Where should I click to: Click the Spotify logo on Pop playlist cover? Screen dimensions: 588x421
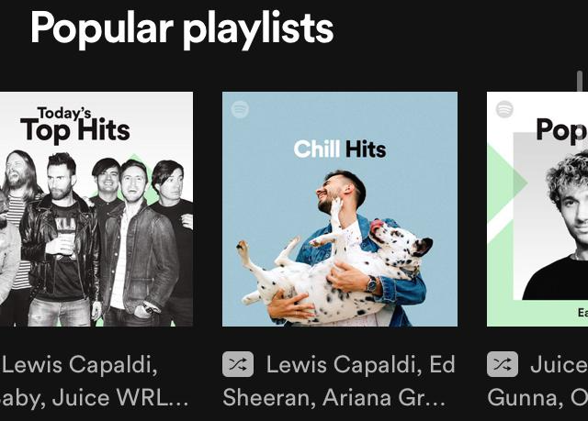504,109
